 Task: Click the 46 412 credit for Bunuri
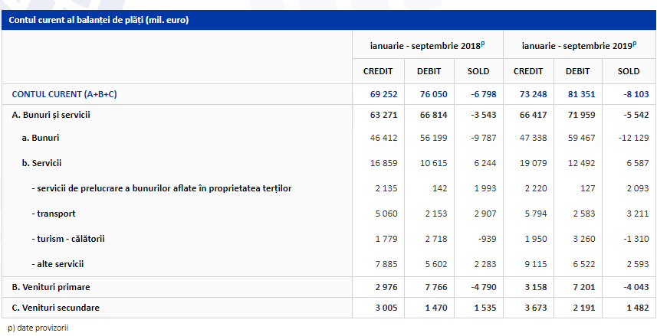point(384,138)
